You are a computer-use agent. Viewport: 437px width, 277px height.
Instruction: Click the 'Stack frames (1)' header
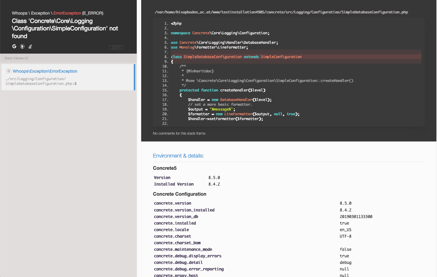pos(16,58)
